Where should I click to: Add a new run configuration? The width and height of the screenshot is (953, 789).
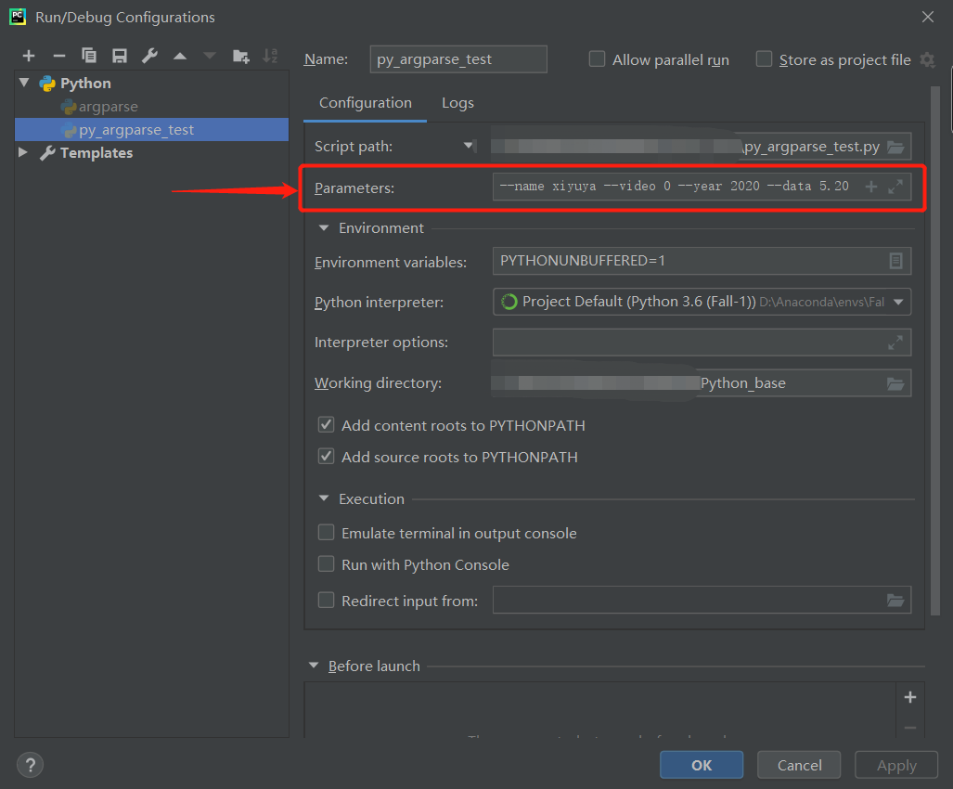coord(29,57)
